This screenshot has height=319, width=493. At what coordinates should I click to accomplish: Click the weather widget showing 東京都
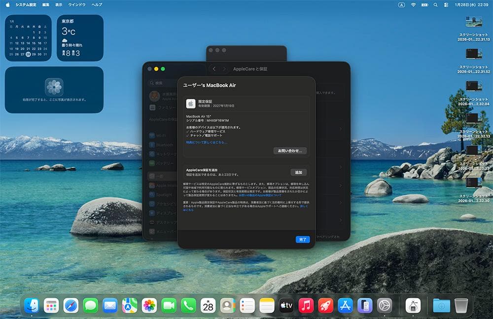[80, 38]
